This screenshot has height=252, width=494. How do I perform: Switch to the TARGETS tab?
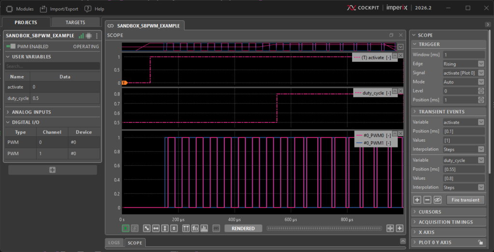(75, 22)
